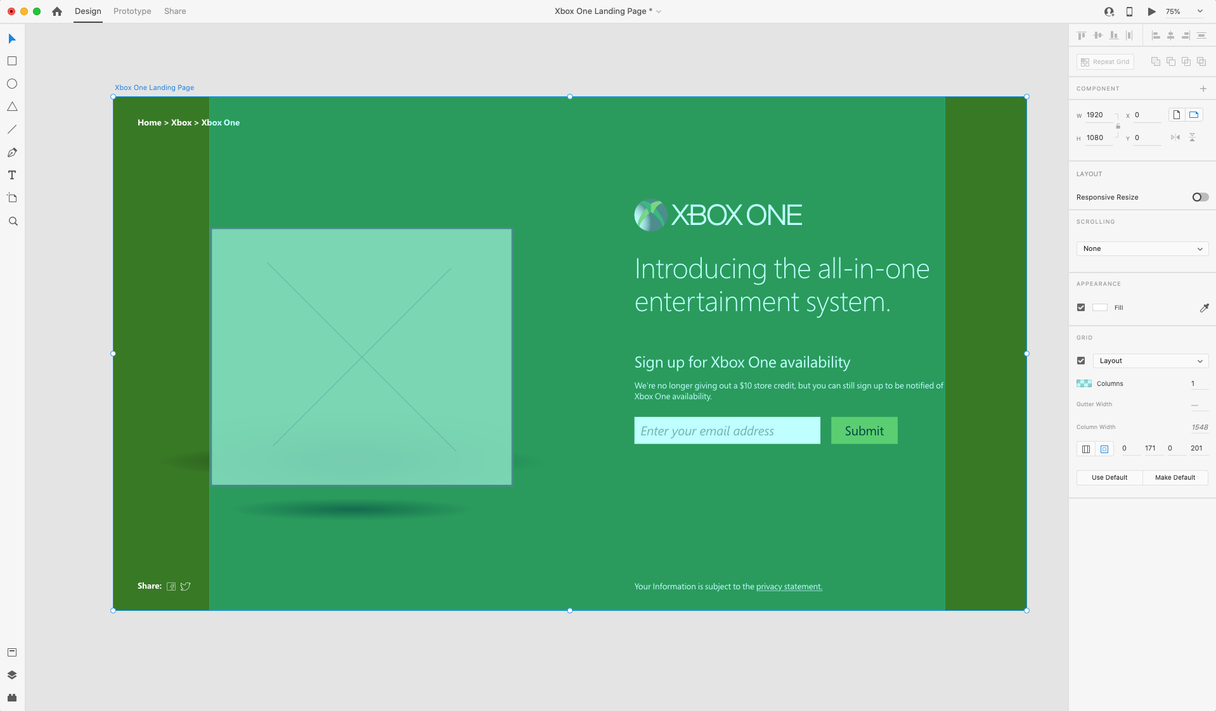Open the Plugins panel icon
1216x711 pixels.
(12, 698)
